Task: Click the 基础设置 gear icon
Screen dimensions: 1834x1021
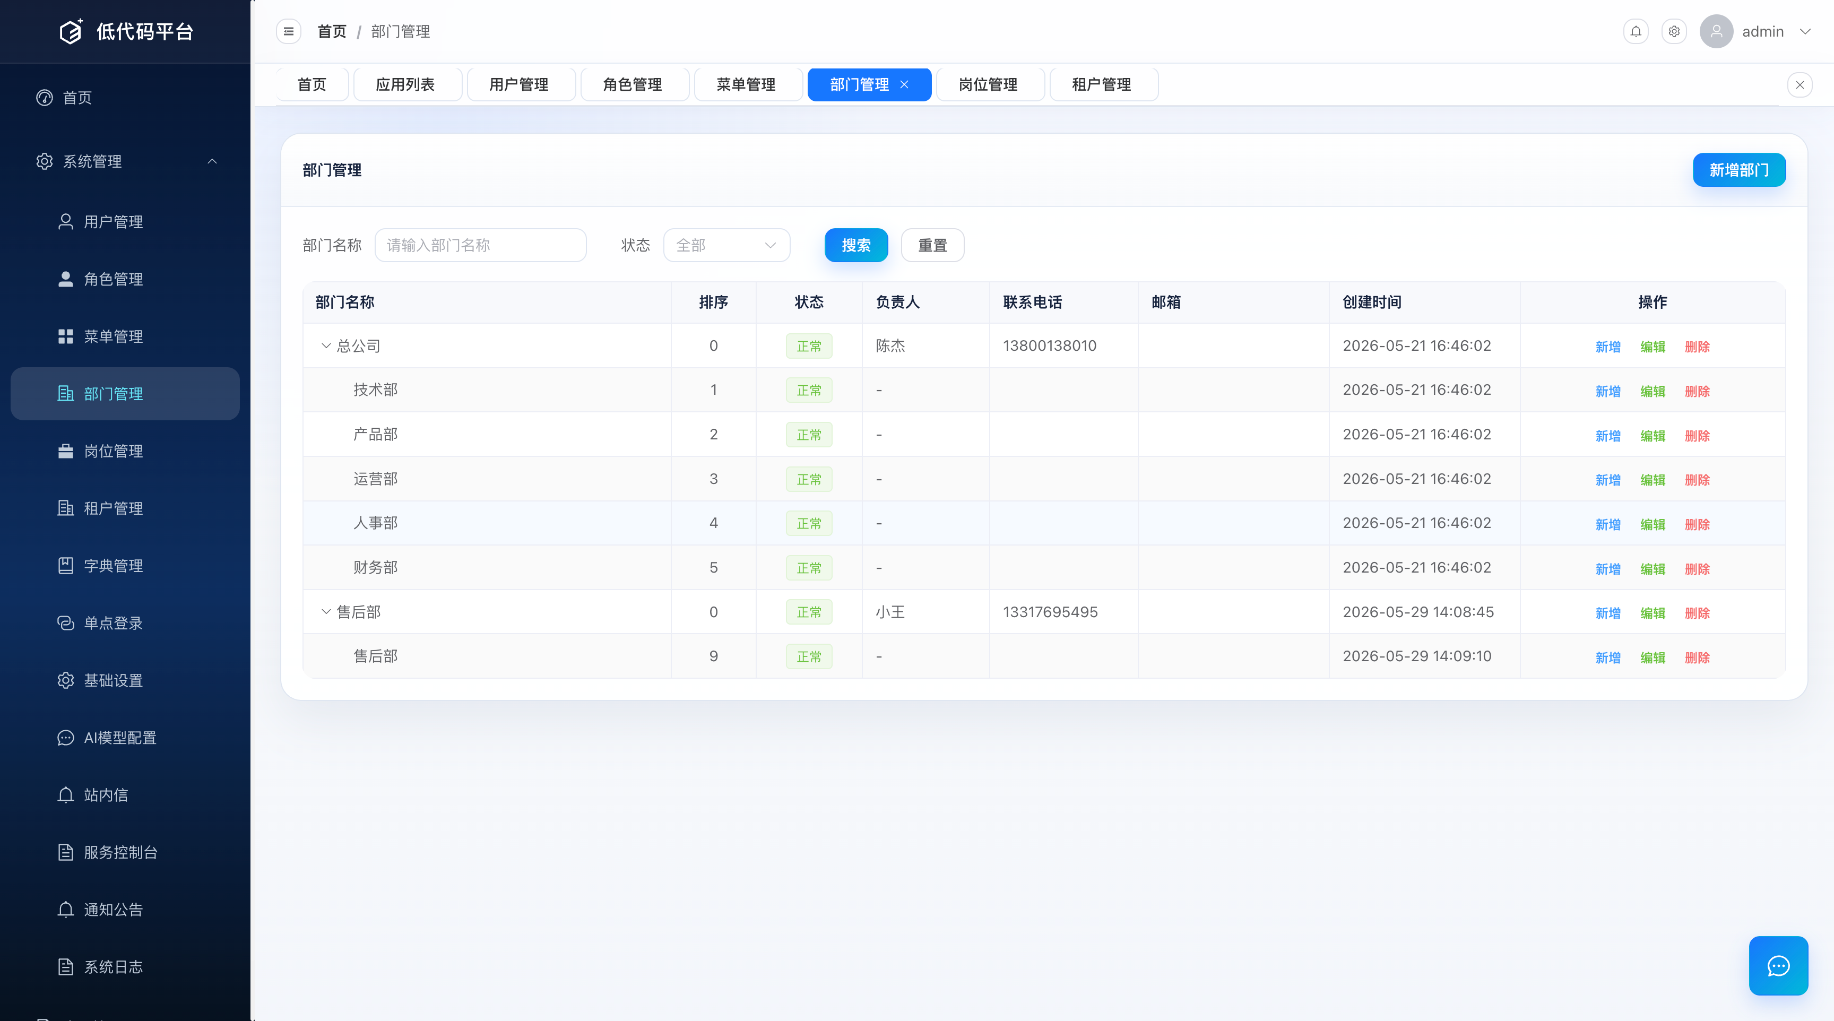Action: [65, 680]
